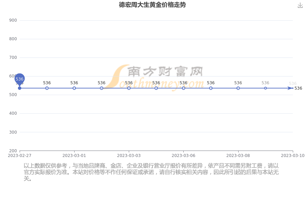Click the y-axis value 900

13,20
